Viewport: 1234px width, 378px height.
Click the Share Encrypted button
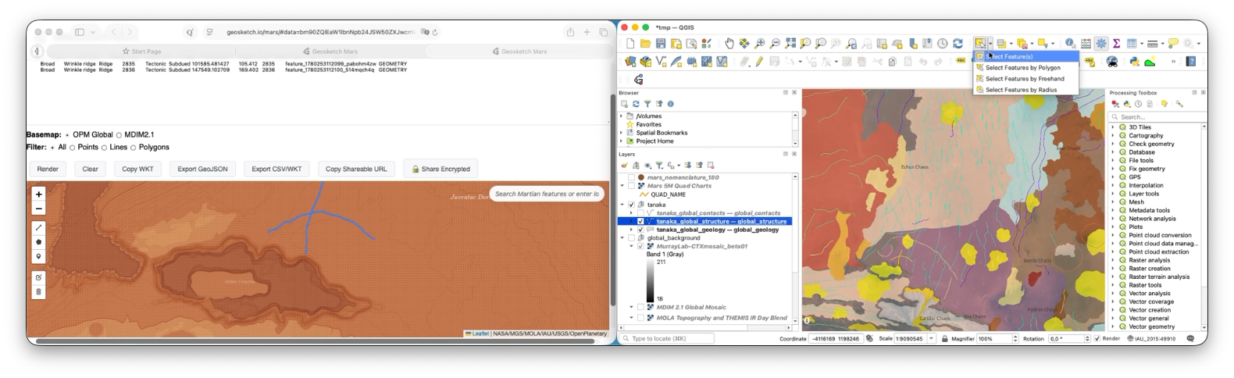(441, 169)
